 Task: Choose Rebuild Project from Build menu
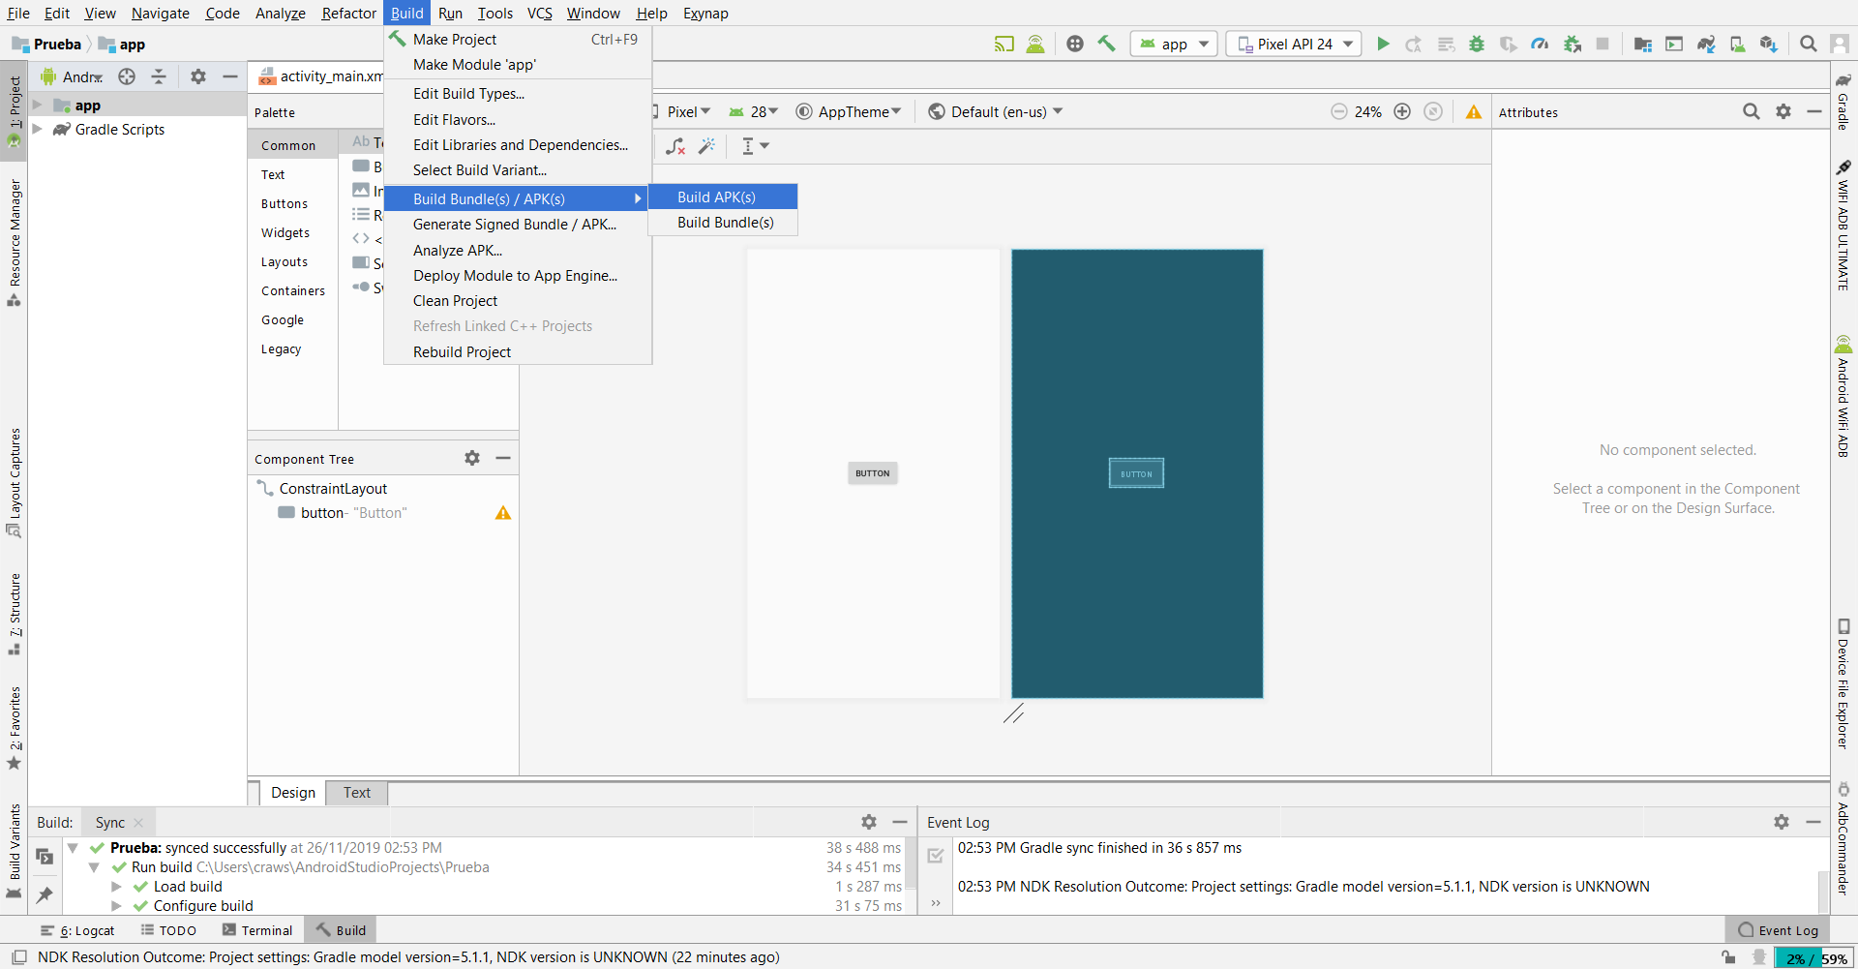[518, 352]
